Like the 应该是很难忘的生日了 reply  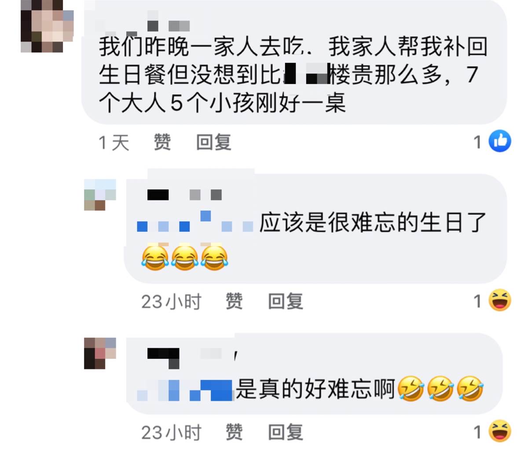pyautogui.click(x=234, y=301)
